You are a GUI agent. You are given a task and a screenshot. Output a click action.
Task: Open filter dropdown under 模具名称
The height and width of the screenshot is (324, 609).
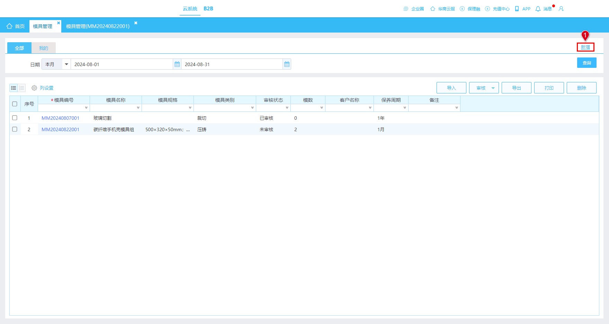[138, 108]
